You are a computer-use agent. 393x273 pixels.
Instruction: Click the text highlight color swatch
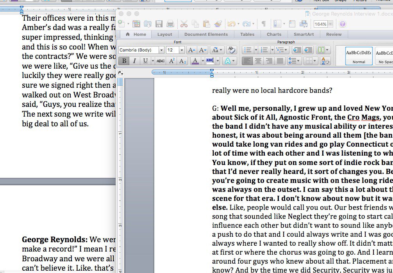tap(209, 61)
